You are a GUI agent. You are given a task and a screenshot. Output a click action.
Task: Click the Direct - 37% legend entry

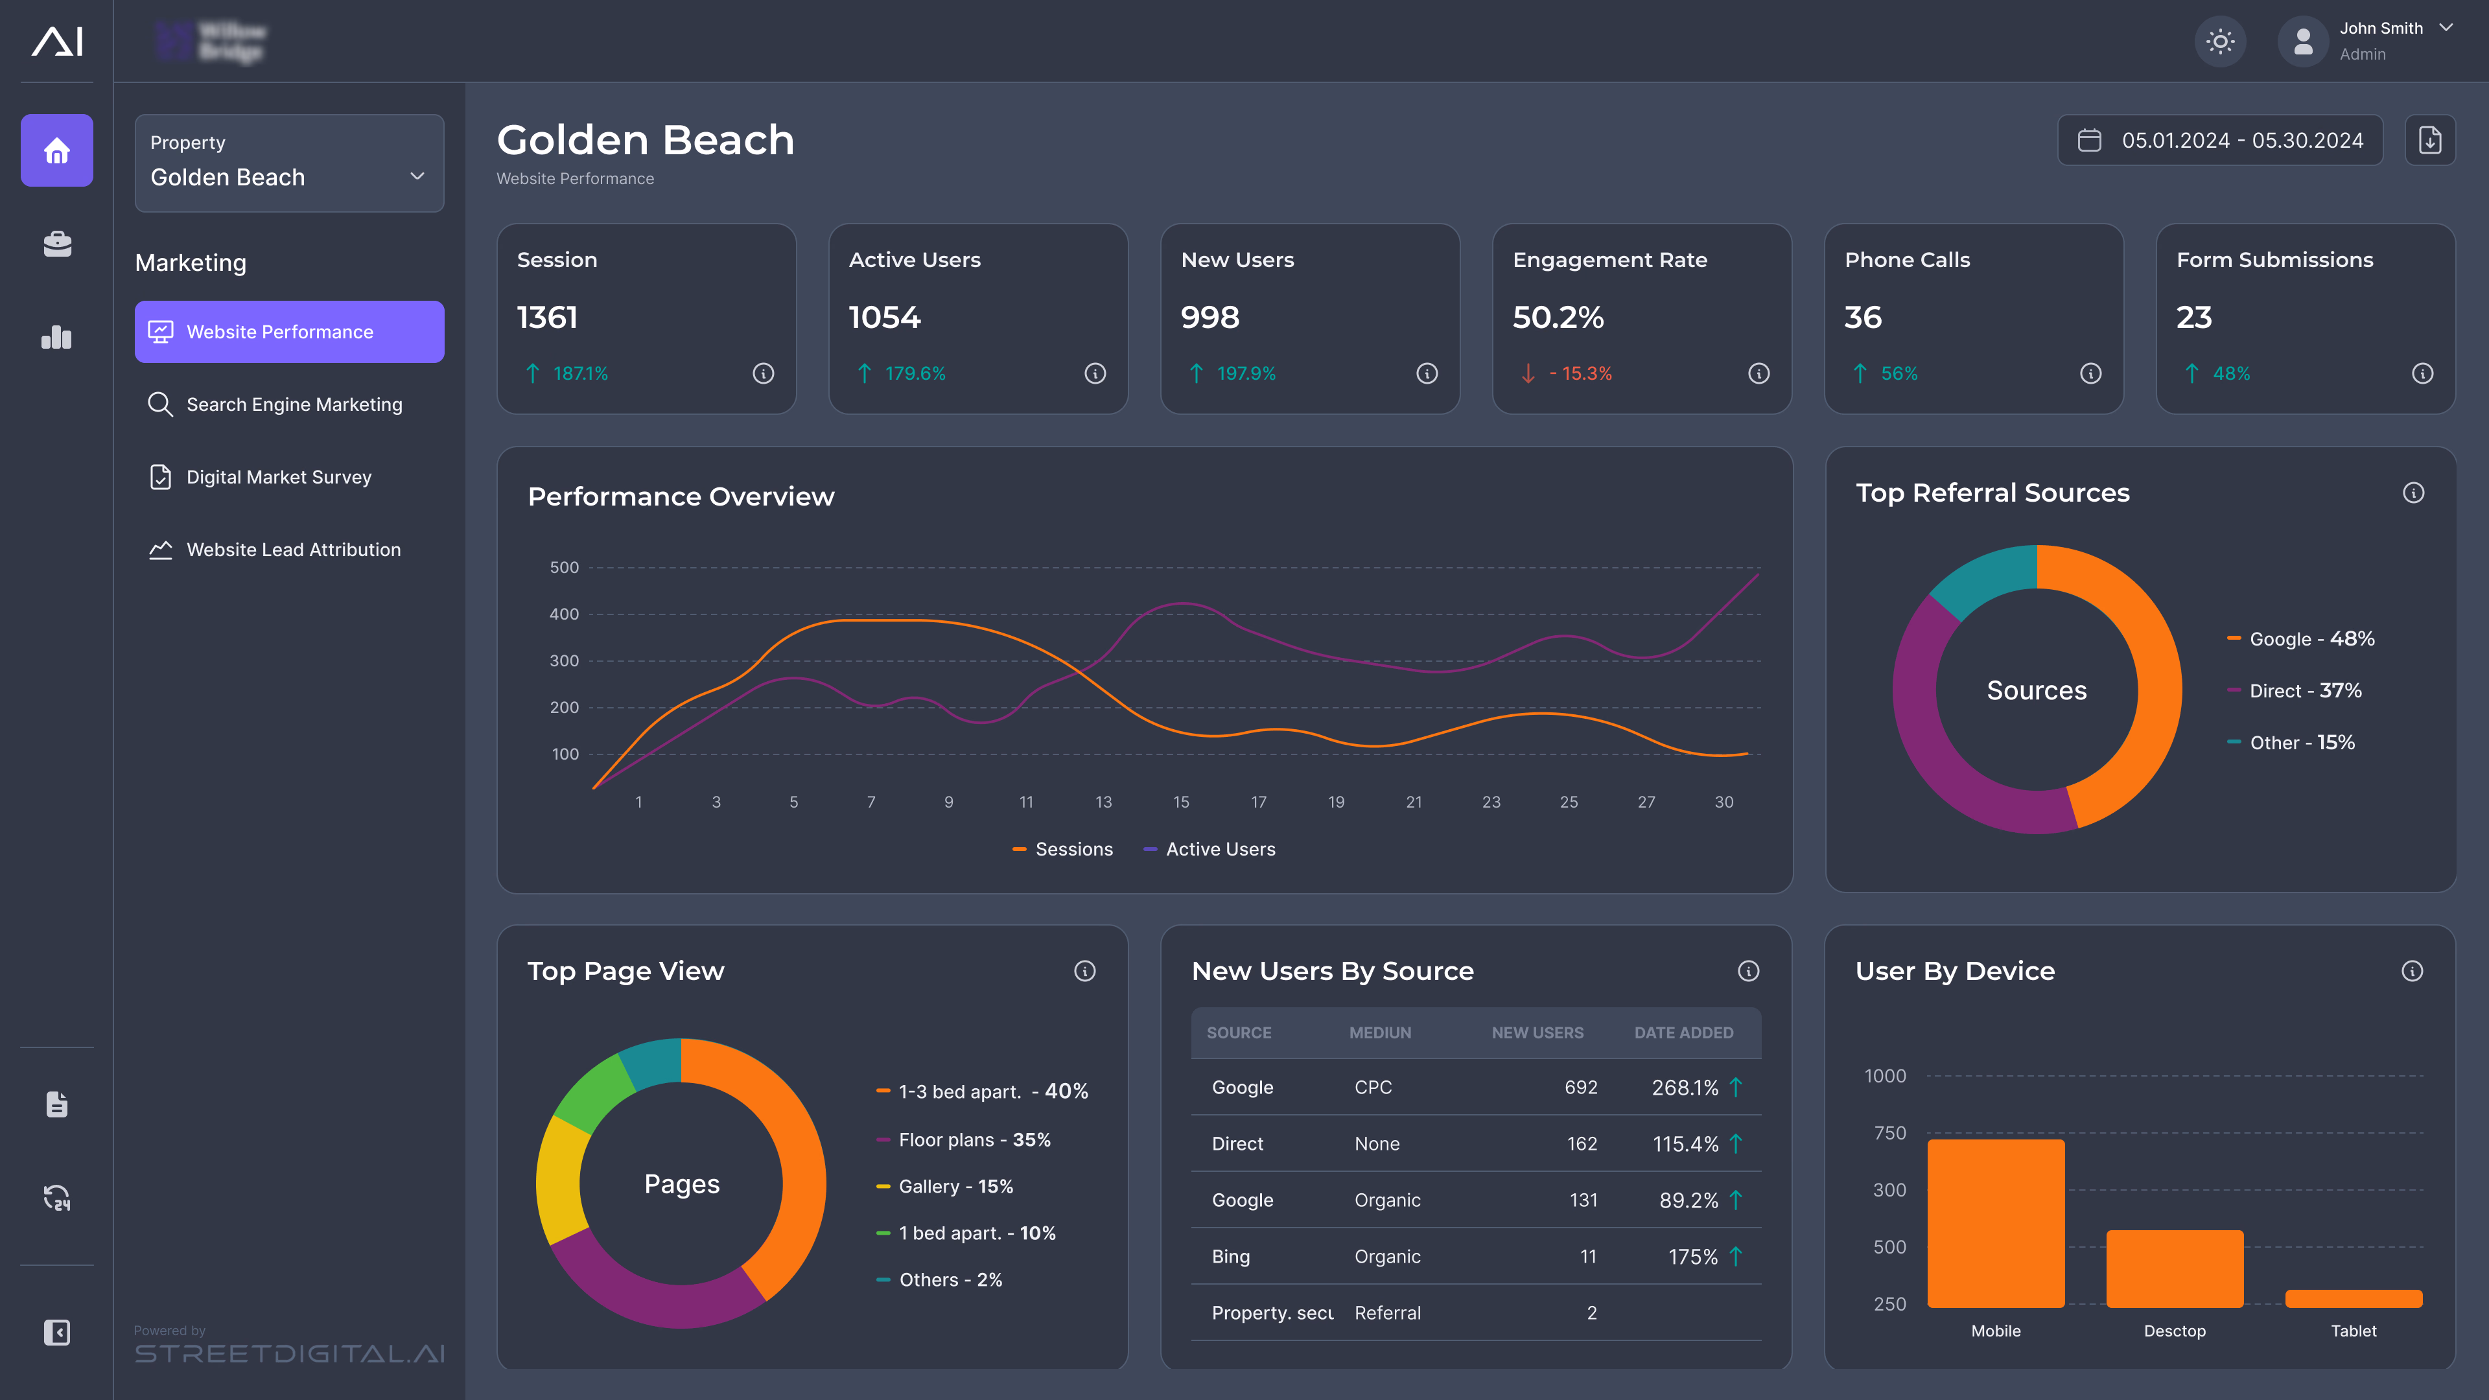click(x=2294, y=691)
